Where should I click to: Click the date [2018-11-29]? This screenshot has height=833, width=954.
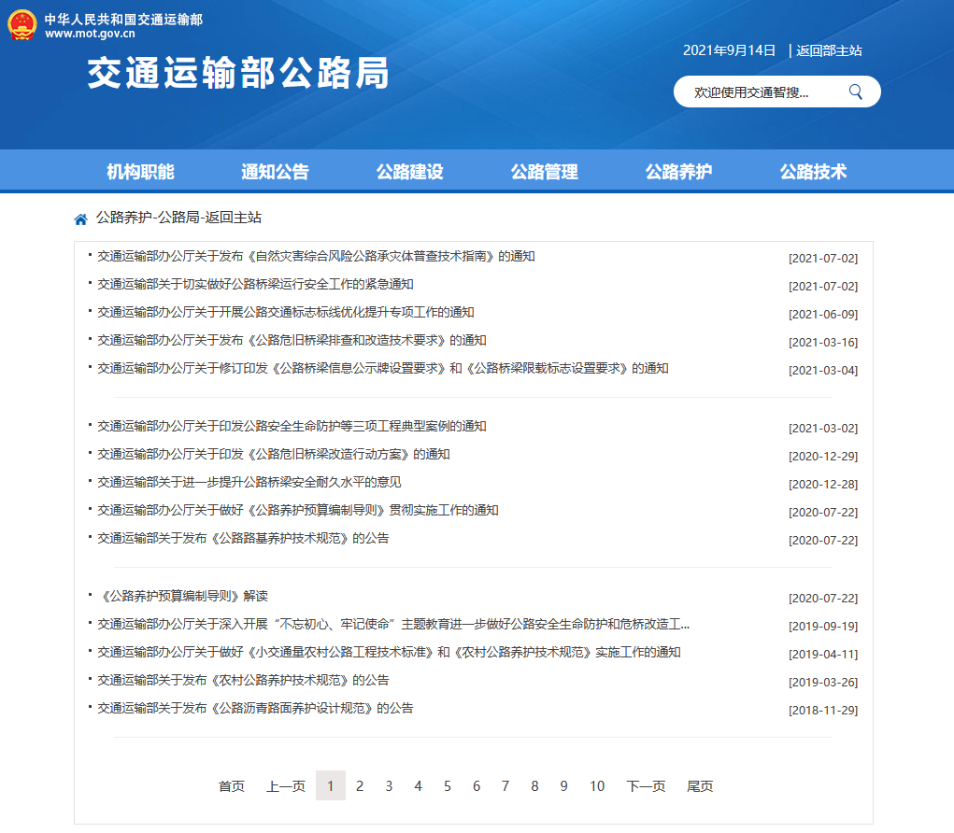pyautogui.click(x=823, y=710)
